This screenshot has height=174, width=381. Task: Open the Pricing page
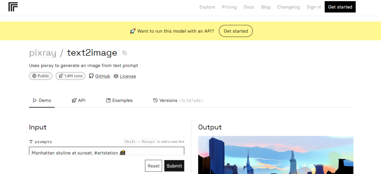click(229, 7)
